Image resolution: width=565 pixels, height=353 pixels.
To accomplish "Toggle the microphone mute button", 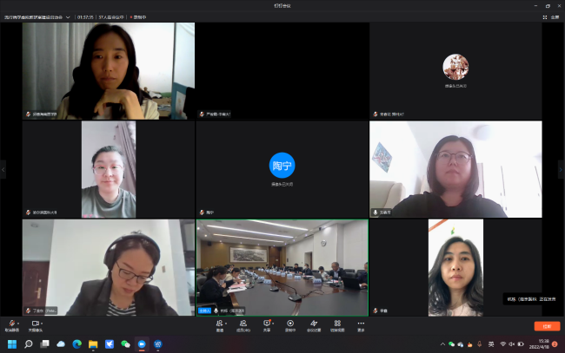I will tap(11, 324).
